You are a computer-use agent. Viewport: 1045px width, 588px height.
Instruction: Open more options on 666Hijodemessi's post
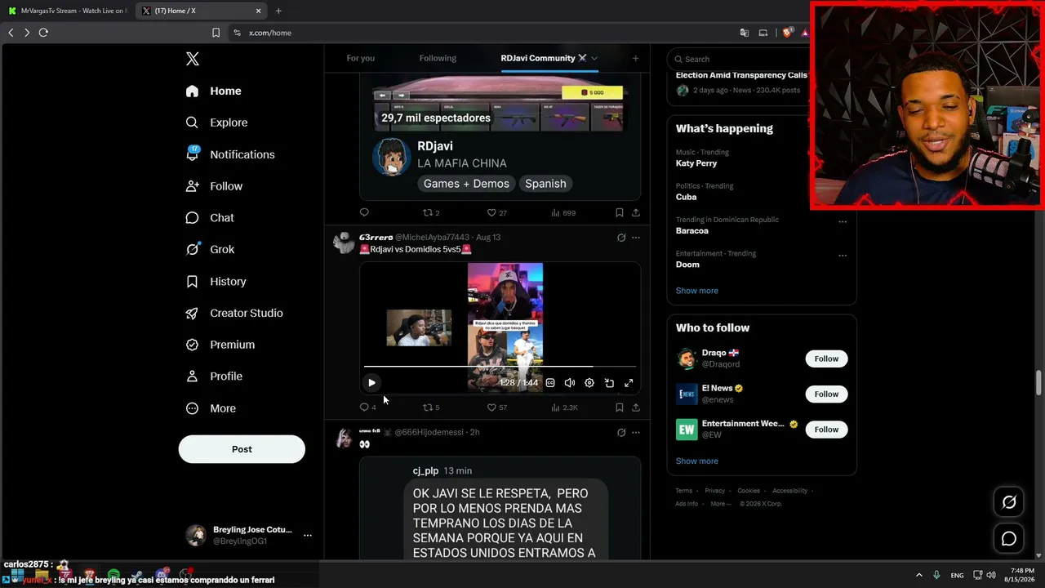pyautogui.click(x=636, y=432)
